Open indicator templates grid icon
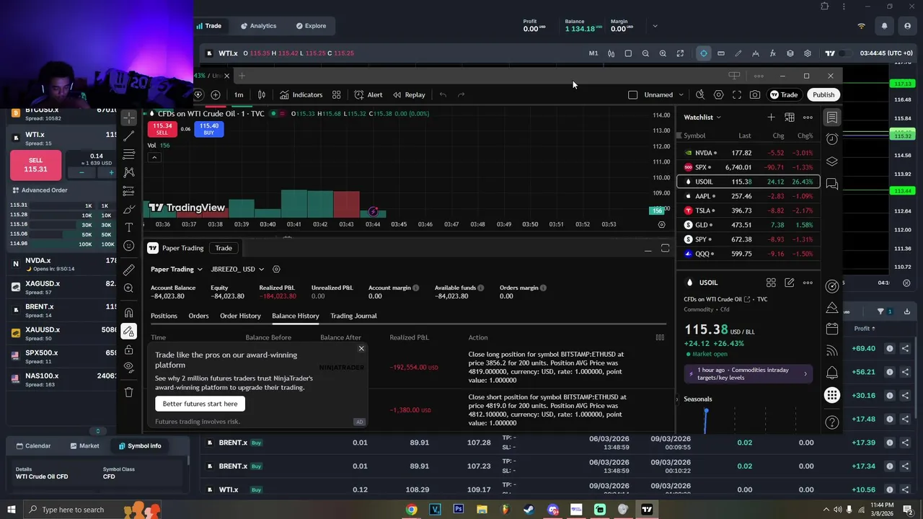Screen dimensions: 923x519 336,94
